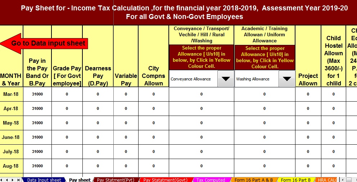
Task: Open the Washing Allowance dropdown arrow
Action: point(287,79)
